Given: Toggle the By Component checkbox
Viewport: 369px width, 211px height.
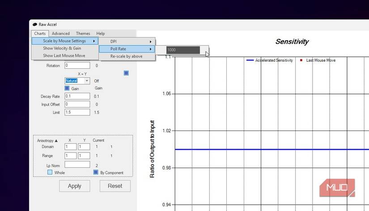Looking at the screenshot, I should pos(96,172).
